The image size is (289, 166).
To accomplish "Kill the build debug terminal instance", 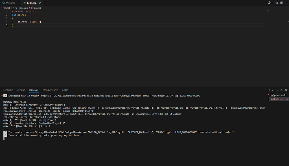I will [287, 99].
